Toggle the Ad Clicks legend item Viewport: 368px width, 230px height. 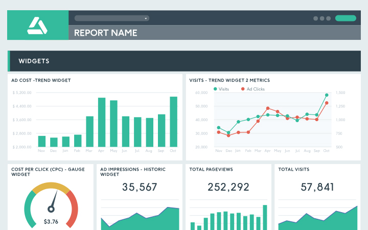253,89
